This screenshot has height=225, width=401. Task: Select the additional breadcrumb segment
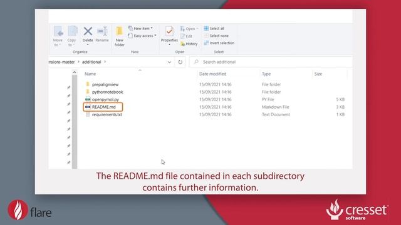tap(91, 62)
